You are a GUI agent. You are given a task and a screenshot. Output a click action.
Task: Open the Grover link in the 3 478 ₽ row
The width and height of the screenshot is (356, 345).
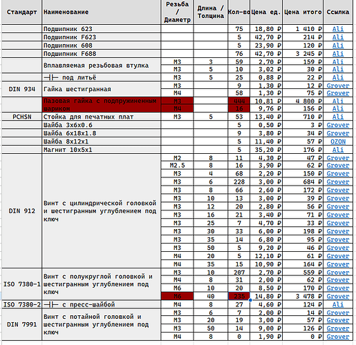(x=338, y=296)
